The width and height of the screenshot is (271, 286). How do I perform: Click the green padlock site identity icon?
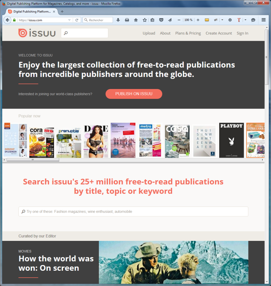(x=14, y=20)
